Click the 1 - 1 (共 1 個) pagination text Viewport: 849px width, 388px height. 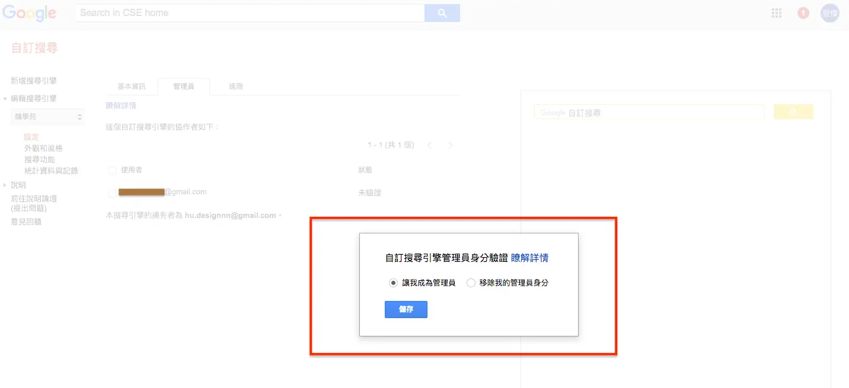[x=391, y=145]
